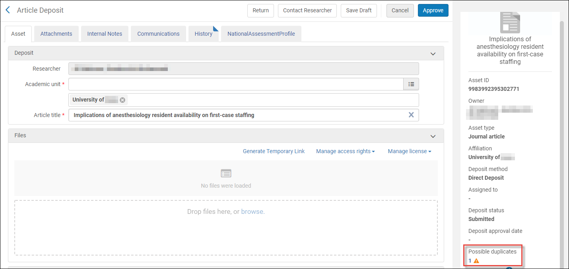Click Generate Temporary Link
Screen dimensions: 569x269
pos(274,151)
